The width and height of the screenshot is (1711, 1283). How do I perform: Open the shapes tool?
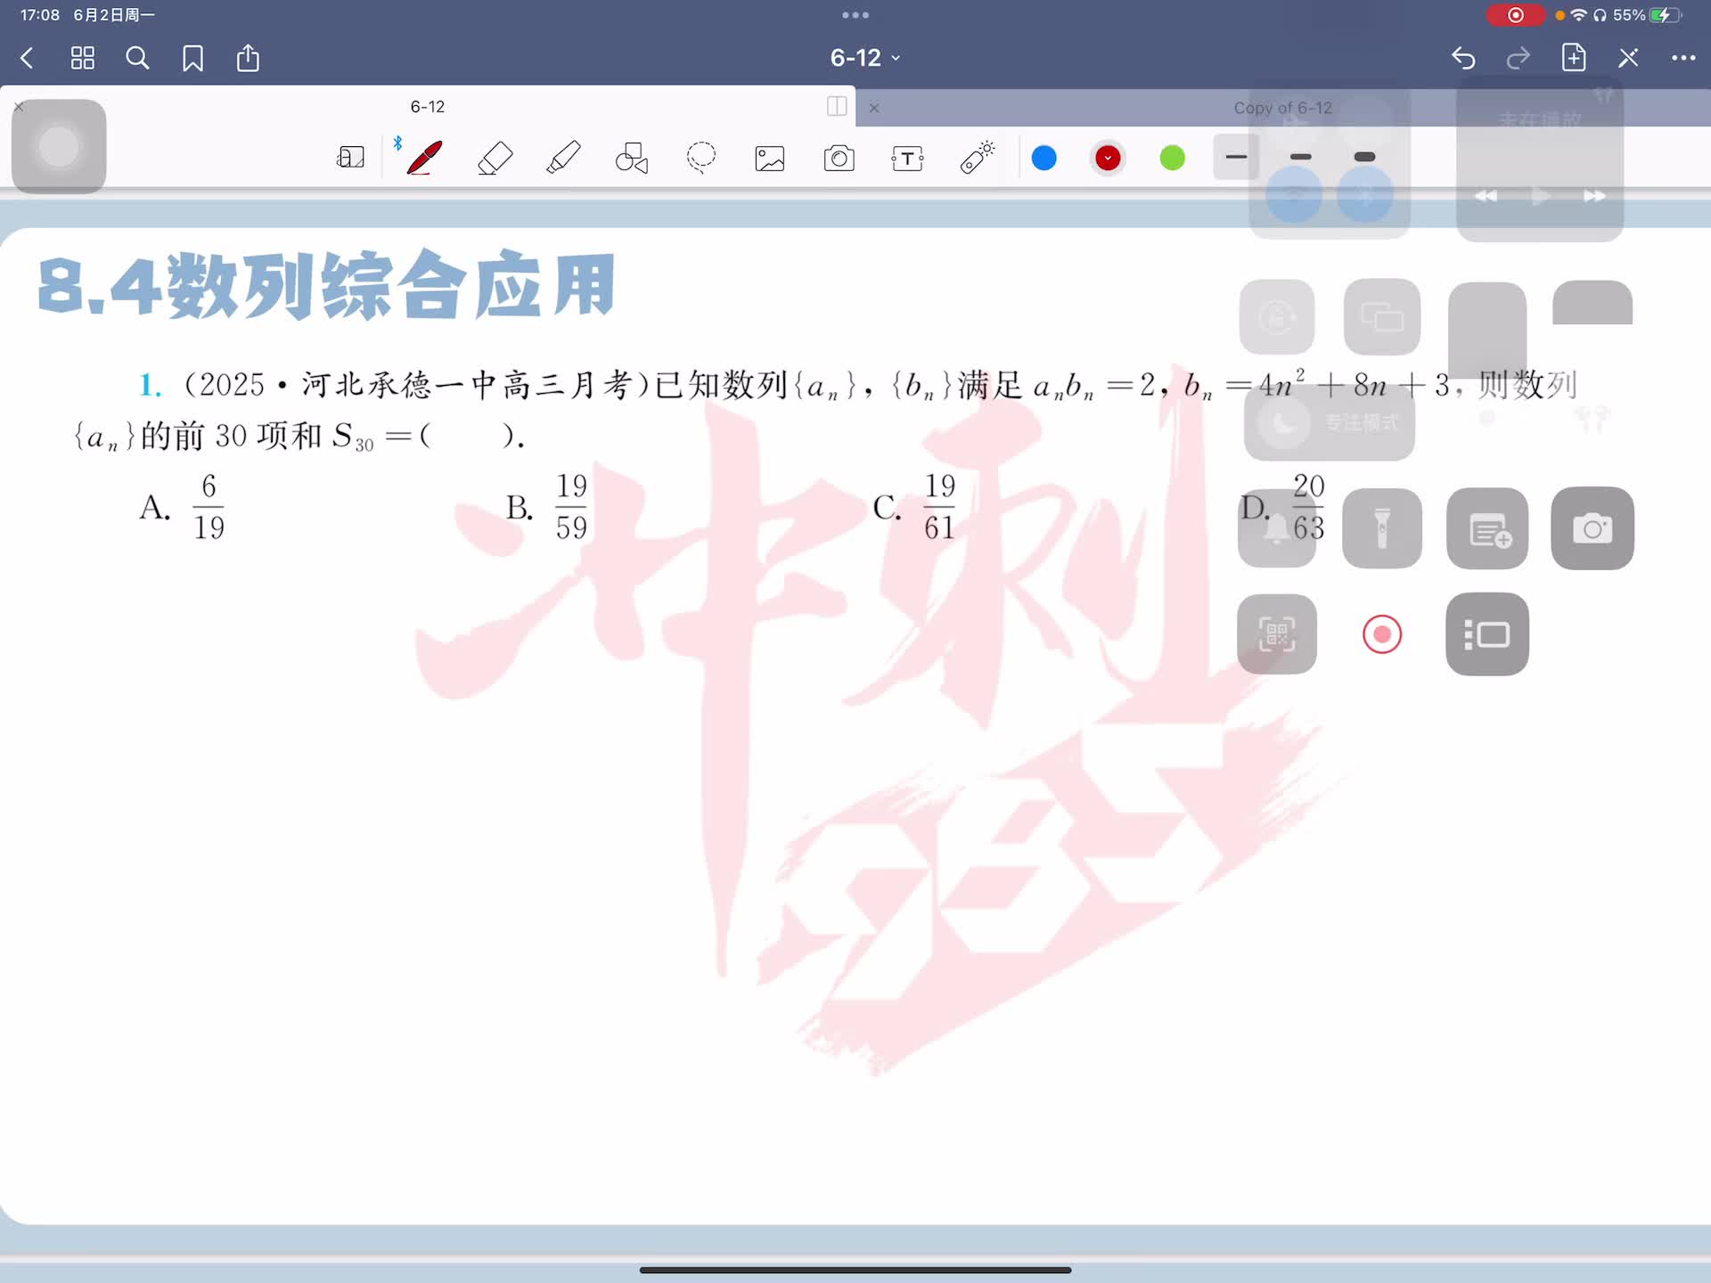632,159
